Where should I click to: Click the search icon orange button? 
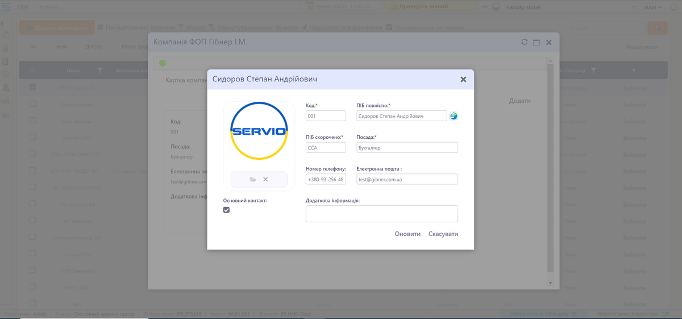[658, 28]
